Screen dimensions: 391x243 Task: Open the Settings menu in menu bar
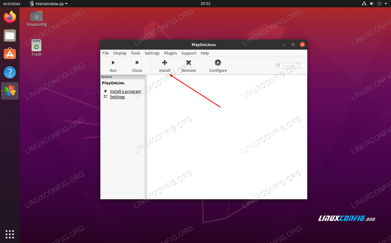point(152,53)
